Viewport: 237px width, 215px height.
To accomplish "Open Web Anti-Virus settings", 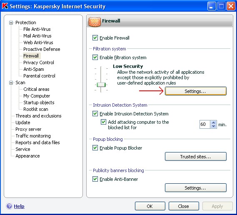I will pos(38,42).
